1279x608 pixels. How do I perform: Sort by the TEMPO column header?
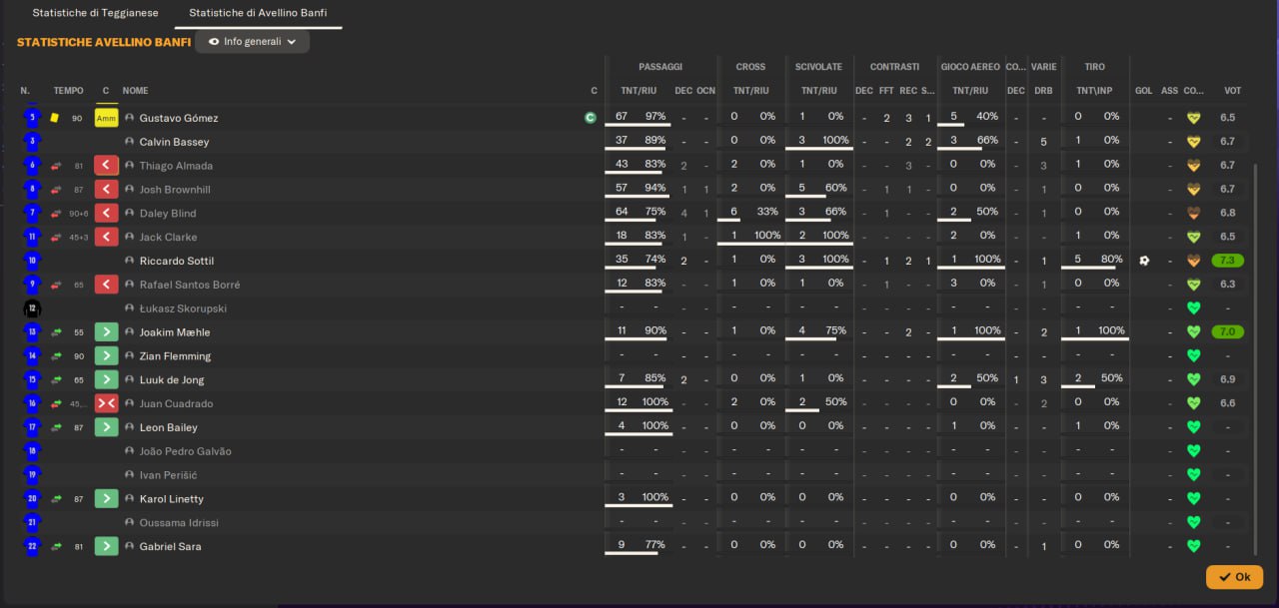69,91
